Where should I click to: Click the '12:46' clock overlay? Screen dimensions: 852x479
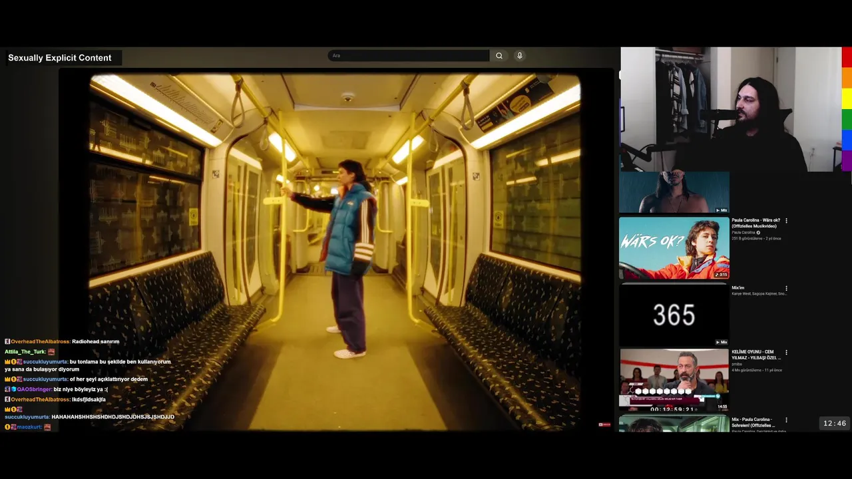(x=835, y=423)
